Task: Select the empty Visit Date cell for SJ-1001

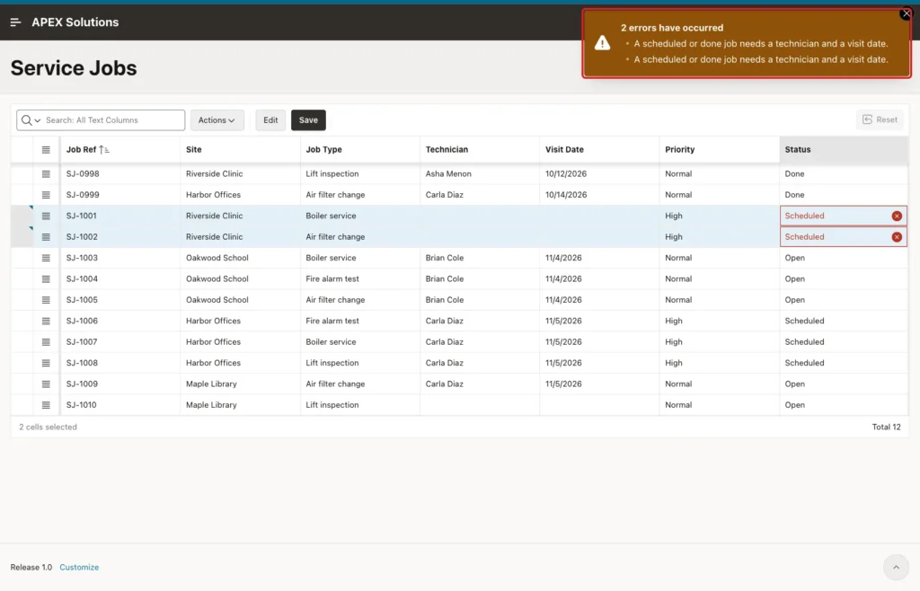Action: (599, 216)
